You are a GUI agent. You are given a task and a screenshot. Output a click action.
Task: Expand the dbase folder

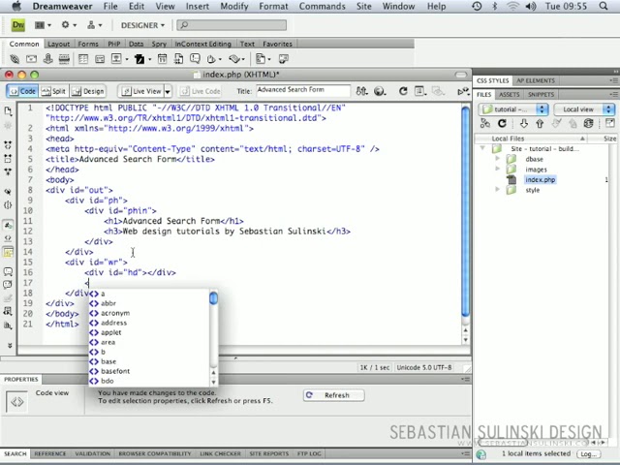[497, 159]
